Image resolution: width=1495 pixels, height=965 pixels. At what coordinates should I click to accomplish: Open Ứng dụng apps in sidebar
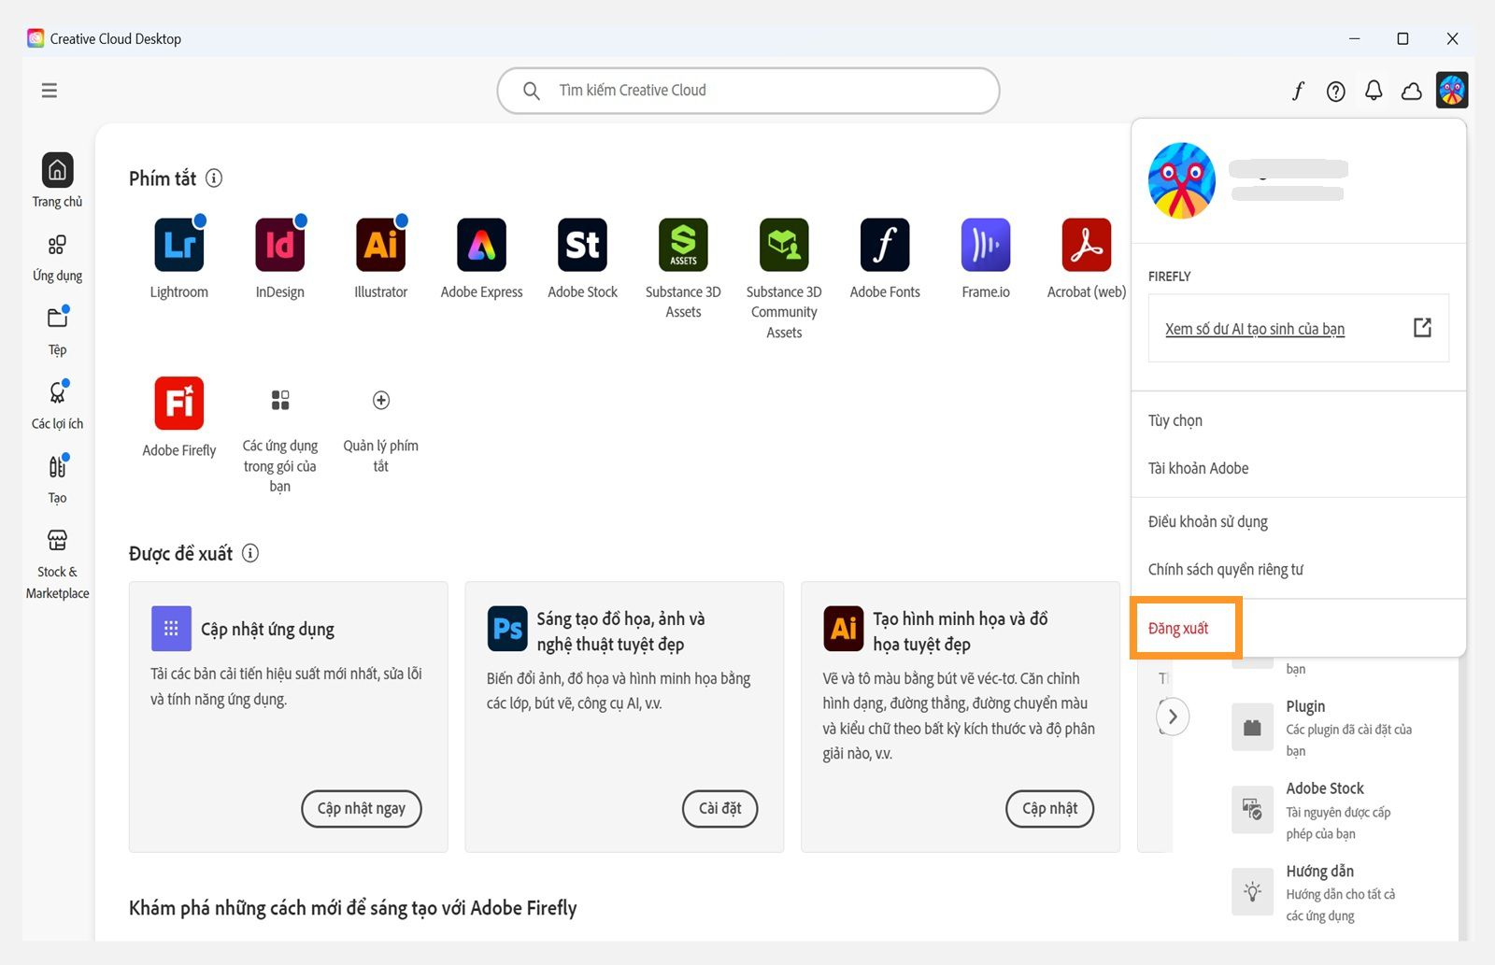[x=57, y=257]
